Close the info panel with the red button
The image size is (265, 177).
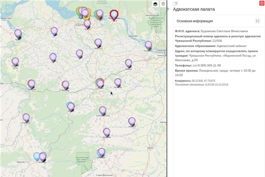tap(262, 3)
